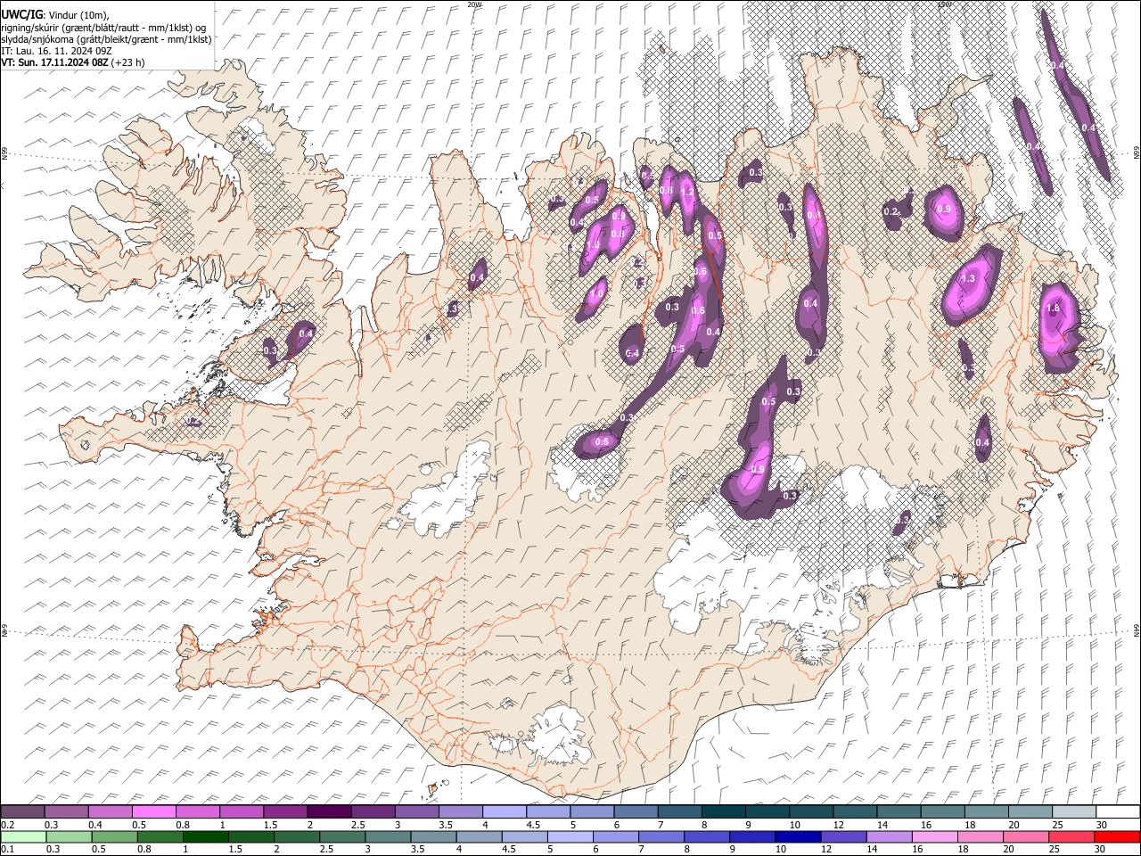Viewport: 1141px width, 856px height.
Task: Click the "IT: Lau. 16. 11. 2024 09Z" line
Action: pyautogui.click(x=56, y=52)
